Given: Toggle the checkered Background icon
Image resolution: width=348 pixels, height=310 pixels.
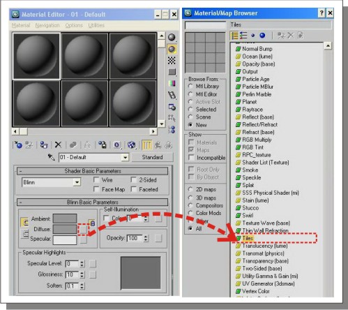Looking at the screenshot, I should click(172, 61).
